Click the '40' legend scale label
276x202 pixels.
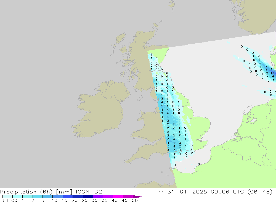coord(115,200)
